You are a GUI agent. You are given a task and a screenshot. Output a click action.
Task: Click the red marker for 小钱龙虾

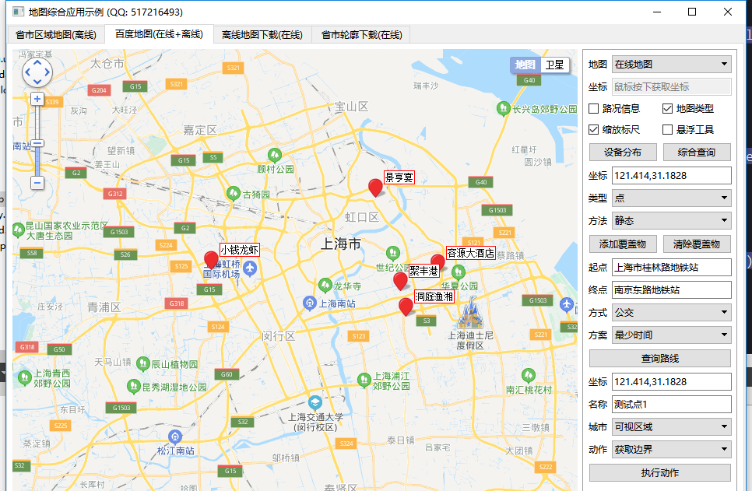tap(211, 259)
